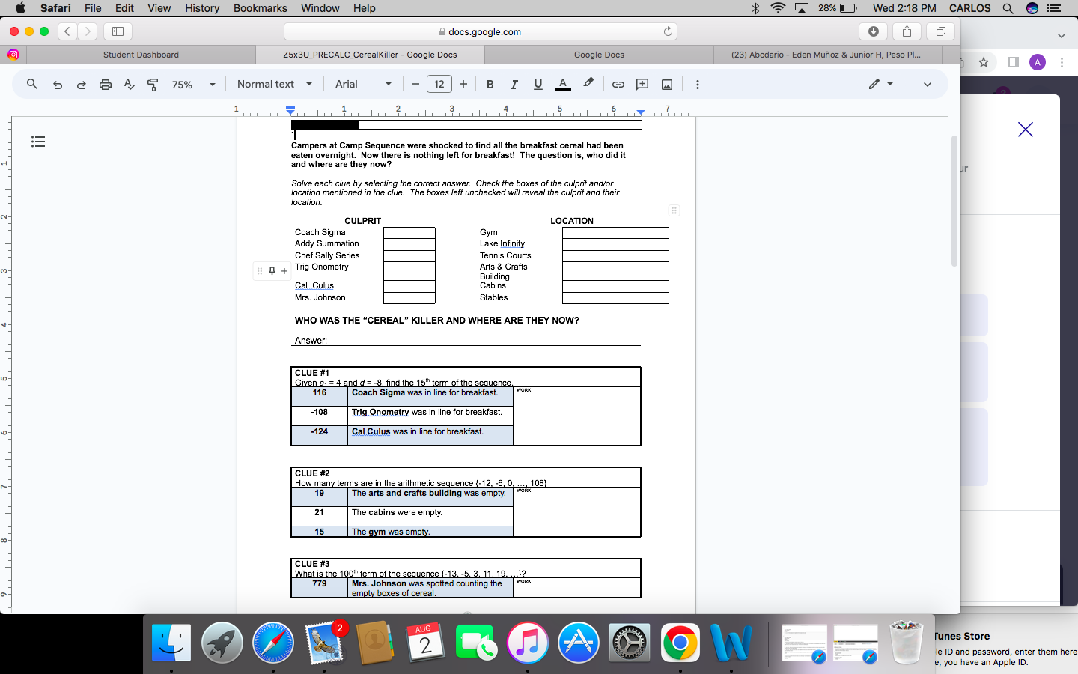Toggle the Safari sidebar
1078x674 pixels.
[118, 31]
